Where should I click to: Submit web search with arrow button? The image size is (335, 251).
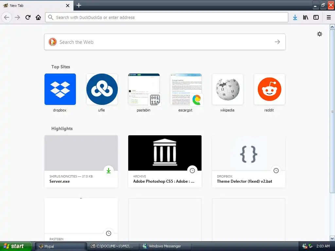click(x=277, y=42)
